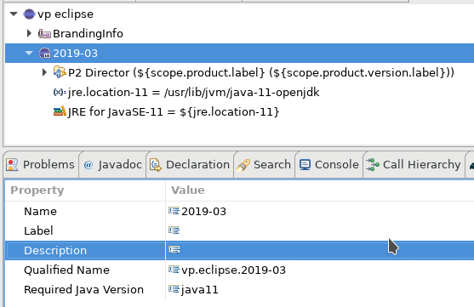Open the Javadoc tab
The width and height of the screenshot is (474, 307).
tap(112, 165)
